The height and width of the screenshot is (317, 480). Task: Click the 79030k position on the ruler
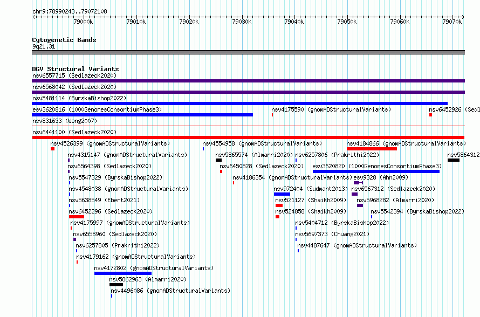(242, 22)
